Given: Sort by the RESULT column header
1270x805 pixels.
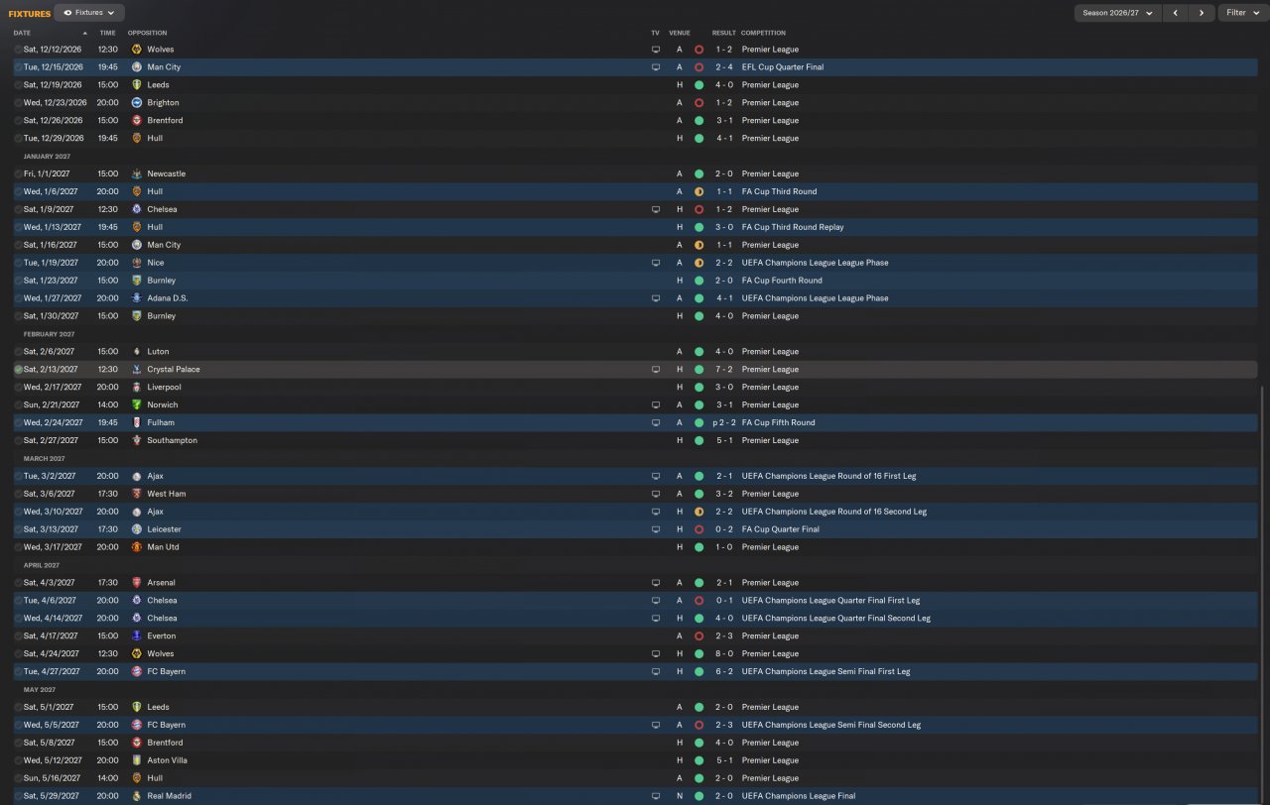Looking at the screenshot, I should coord(723,33).
